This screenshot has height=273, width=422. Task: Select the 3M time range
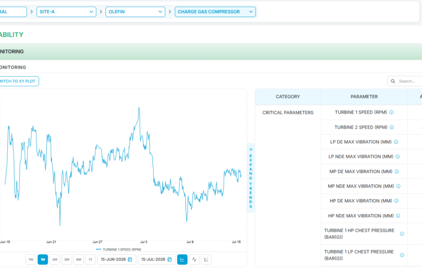click(x=67, y=260)
